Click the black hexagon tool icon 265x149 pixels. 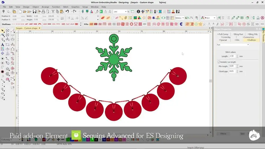pyautogui.click(x=2, y=72)
